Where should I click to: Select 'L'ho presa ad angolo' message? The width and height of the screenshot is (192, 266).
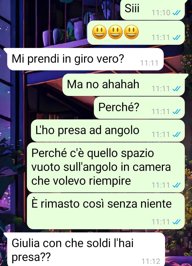(x=108, y=130)
